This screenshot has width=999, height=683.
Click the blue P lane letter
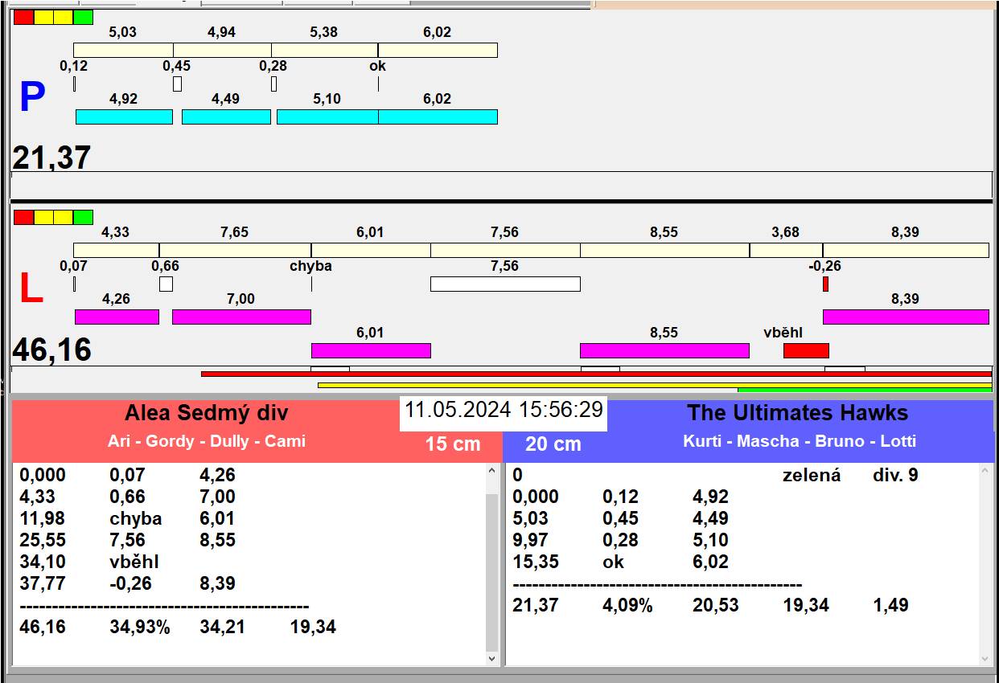31,98
